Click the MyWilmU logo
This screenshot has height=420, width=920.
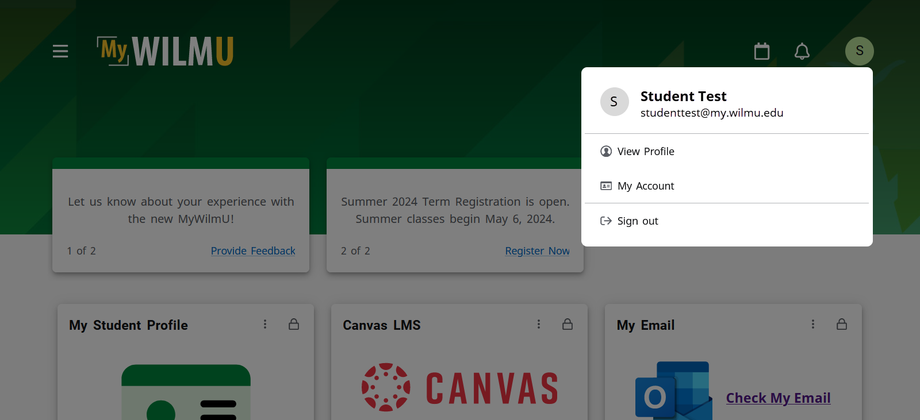(165, 51)
